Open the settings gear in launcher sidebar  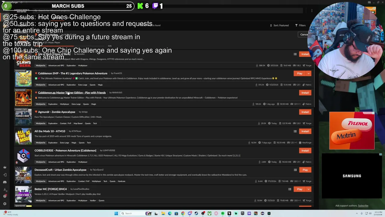pyautogui.click(x=5, y=204)
